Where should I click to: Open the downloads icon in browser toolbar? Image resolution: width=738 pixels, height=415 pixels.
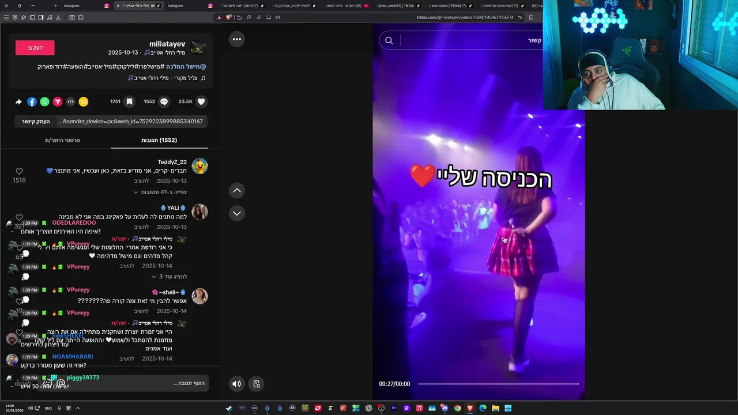click(x=58, y=17)
